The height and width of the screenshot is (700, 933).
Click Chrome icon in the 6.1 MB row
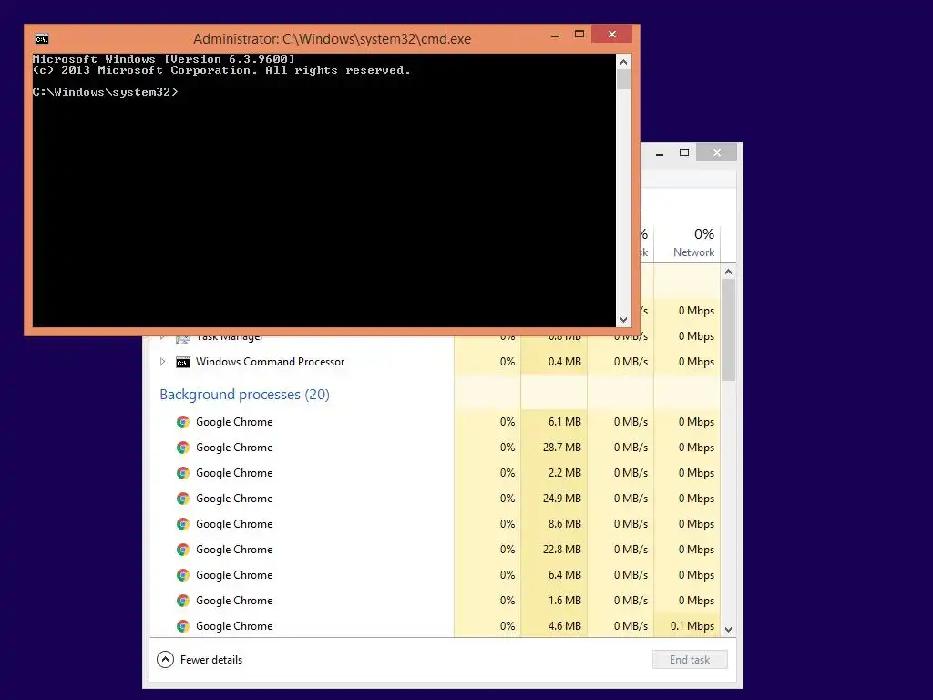tap(183, 422)
